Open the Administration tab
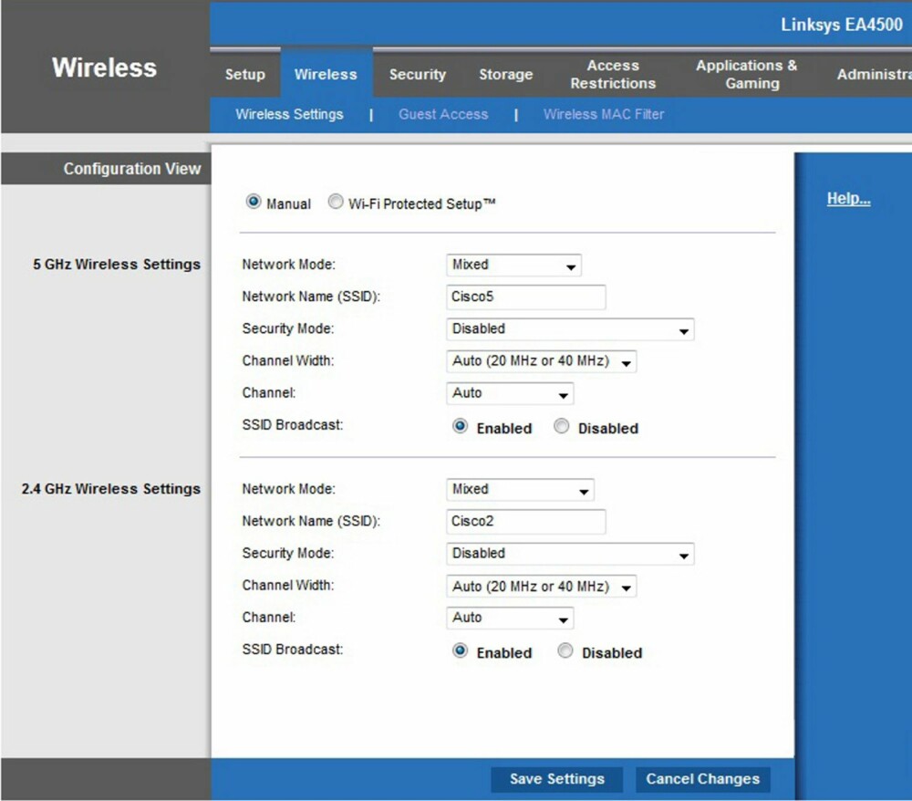912x801 pixels. [x=875, y=75]
